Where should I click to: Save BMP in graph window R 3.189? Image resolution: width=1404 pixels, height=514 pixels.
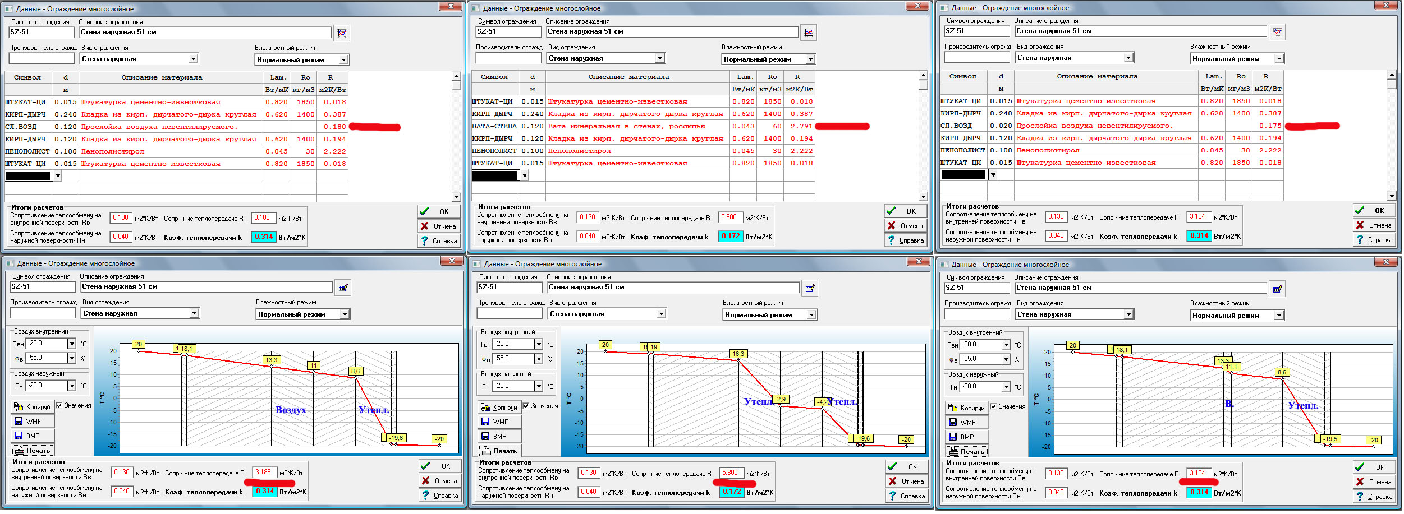pyautogui.click(x=33, y=436)
